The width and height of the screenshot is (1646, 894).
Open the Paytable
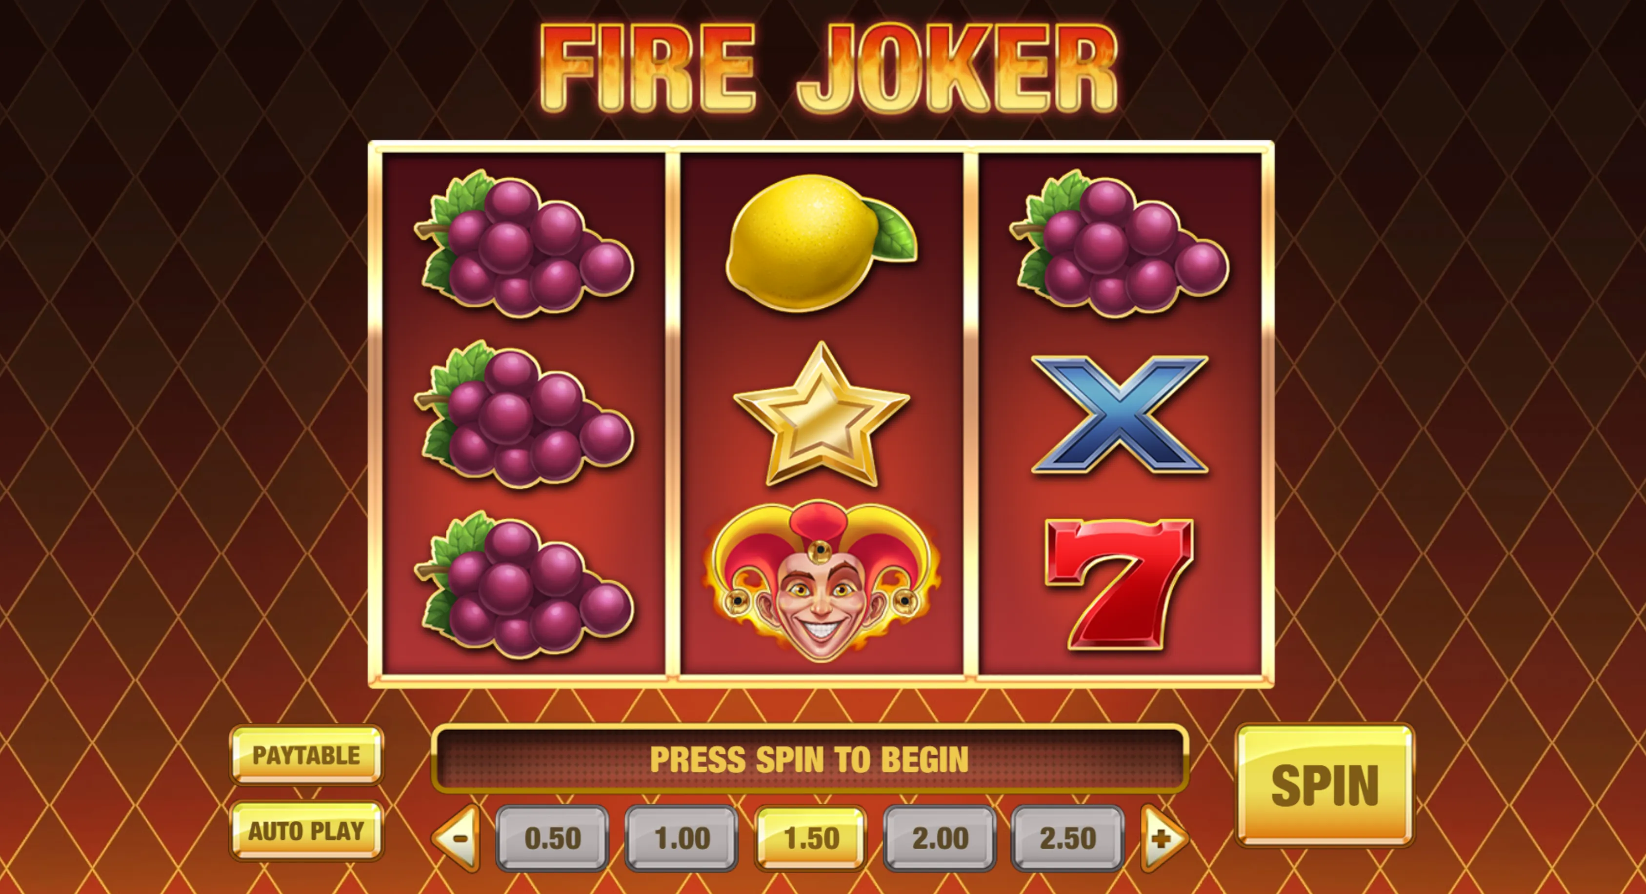point(307,755)
